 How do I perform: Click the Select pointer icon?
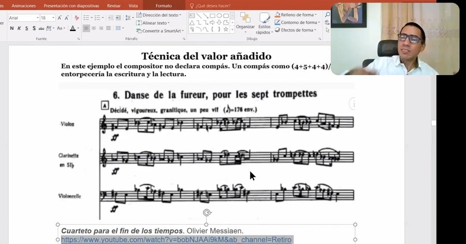click(x=328, y=30)
